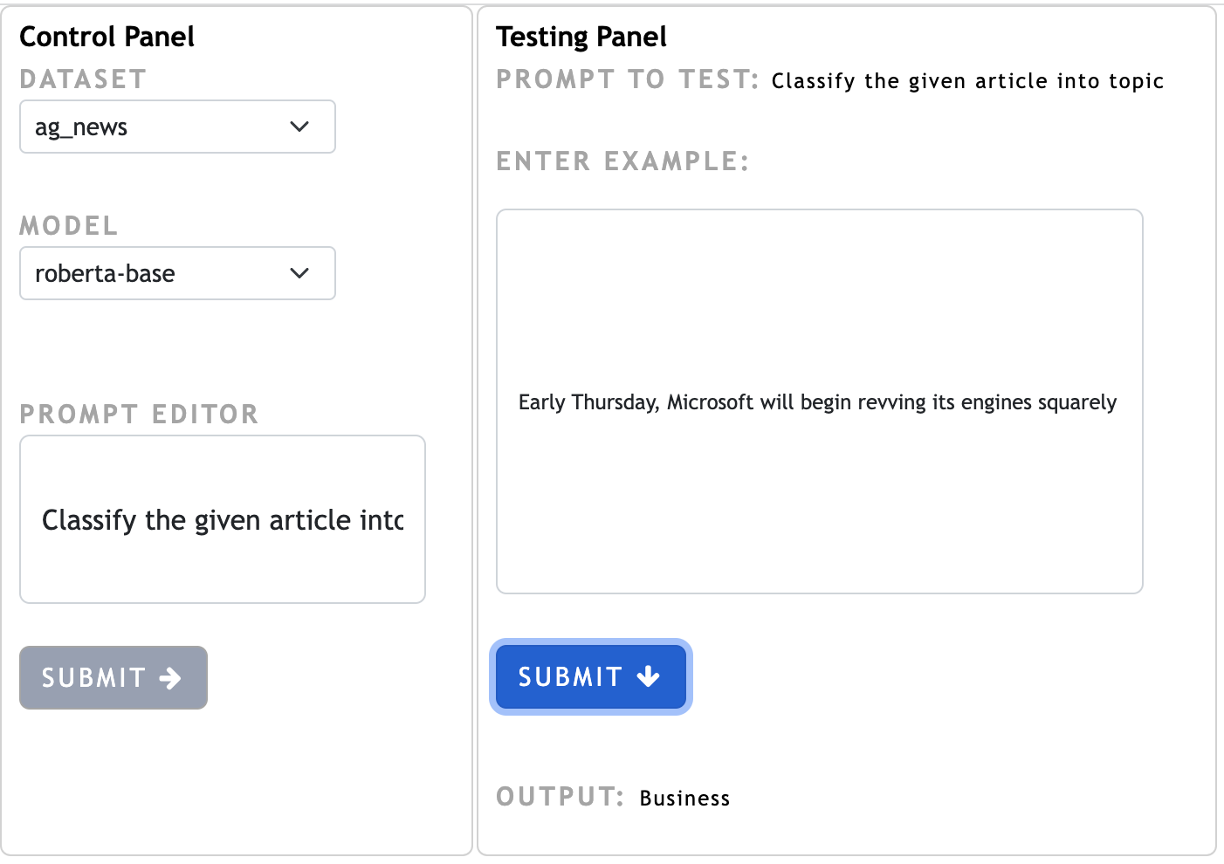Click the chevron arrow in the dataset selector

[299, 127]
